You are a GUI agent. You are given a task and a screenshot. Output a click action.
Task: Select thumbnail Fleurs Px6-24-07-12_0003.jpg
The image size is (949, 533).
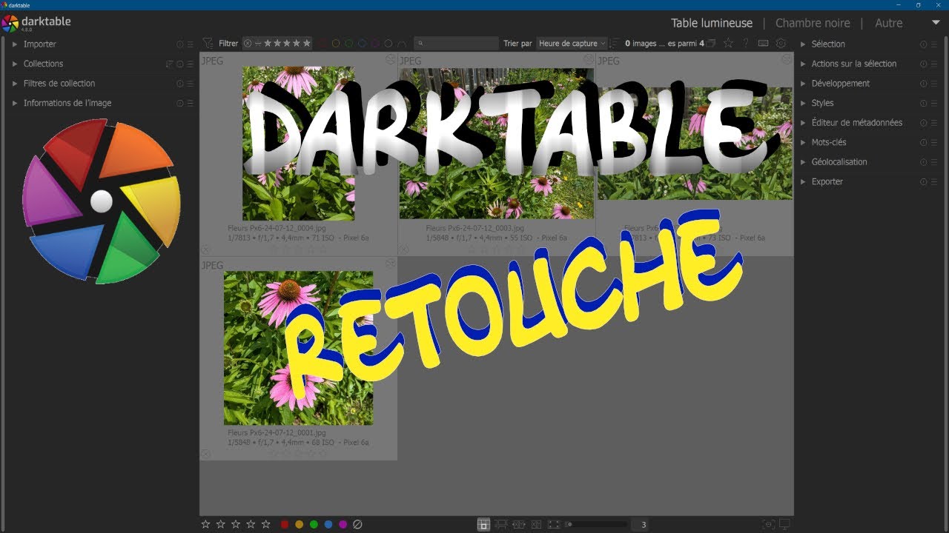497,144
